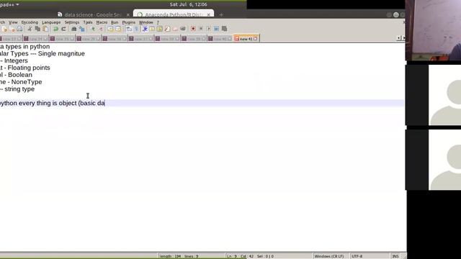461x259 pixels.
Task: Close the Anaconda browser tab
Action: [208, 14]
